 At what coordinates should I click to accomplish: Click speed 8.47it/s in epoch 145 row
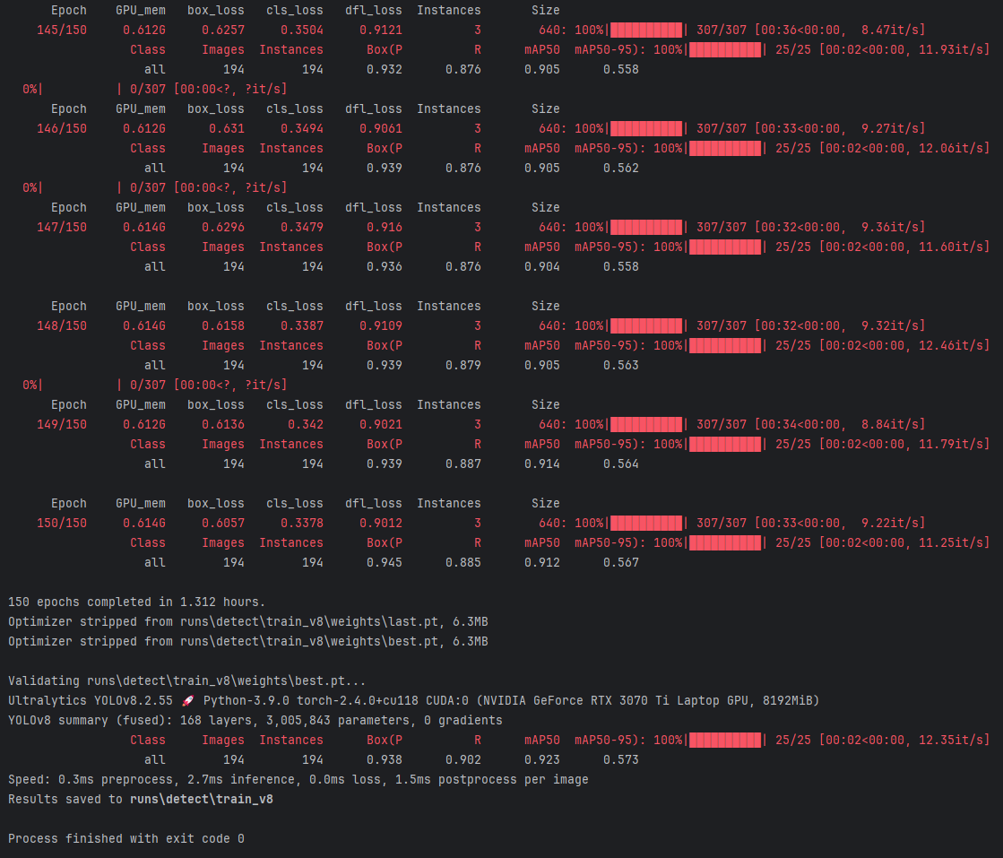(x=889, y=30)
